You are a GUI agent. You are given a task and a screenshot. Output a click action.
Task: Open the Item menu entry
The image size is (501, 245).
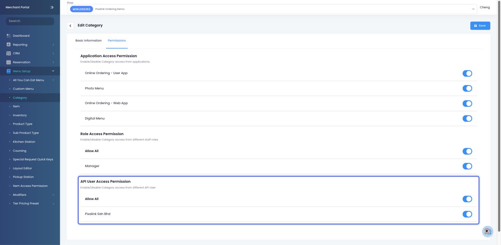[x=16, y=106]
